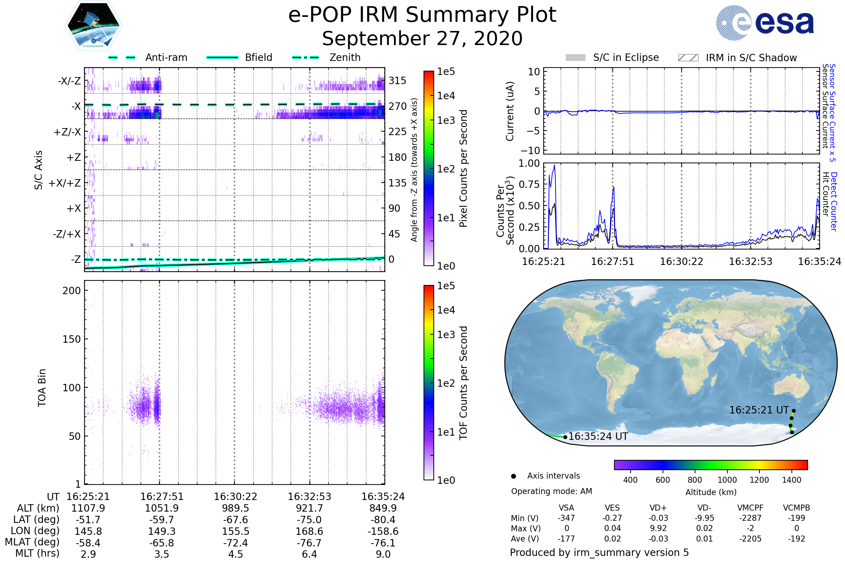845x563 pixels.
Task: Click the Operating mode: AM text
Action: tap(551, 492)
